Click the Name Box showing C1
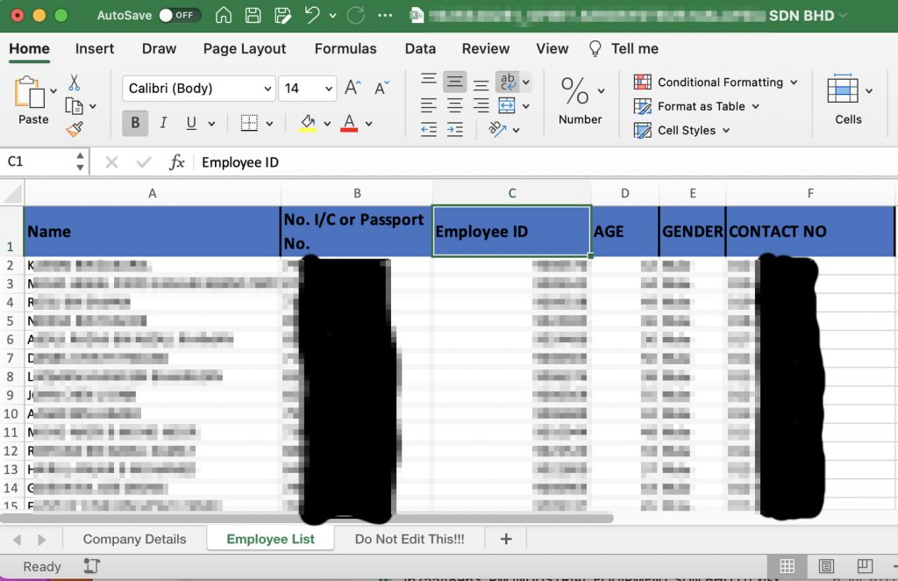Image resolution: width=898 pixels, height=581 pixels. [x=39, y=161]
